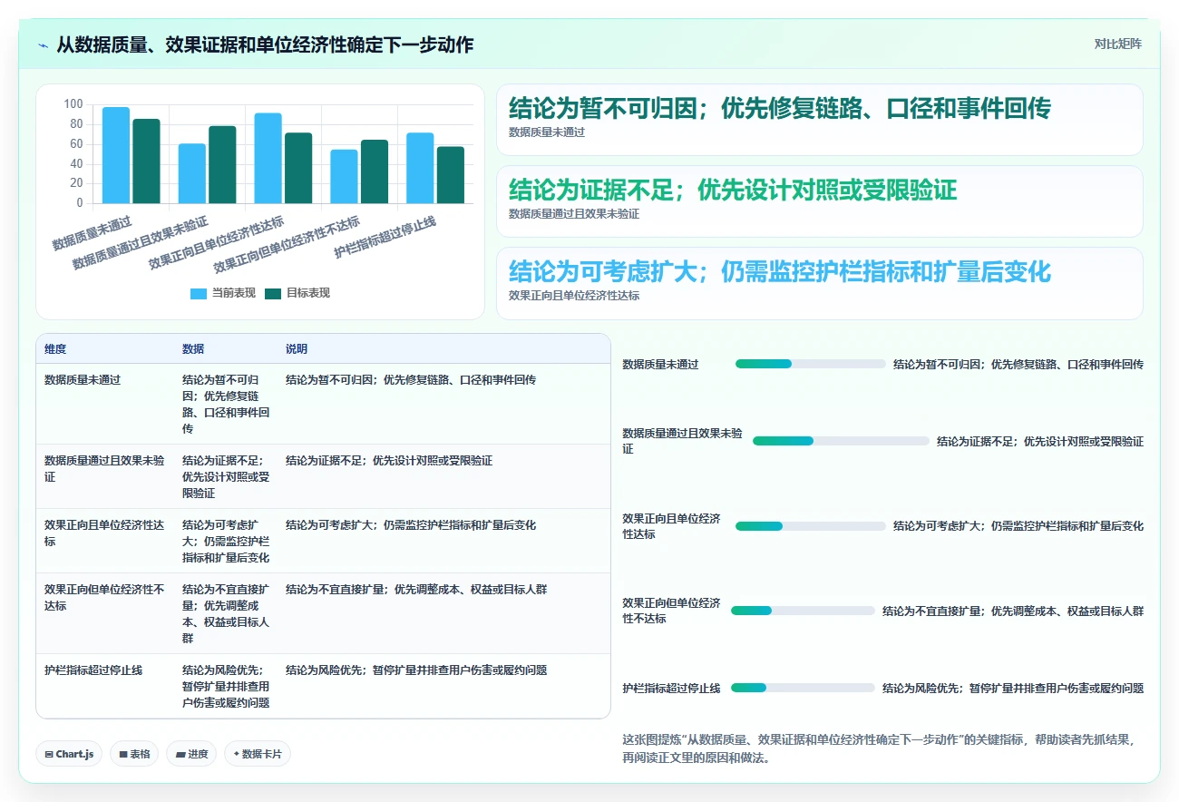Click the 目标表现 bar for 效果正向但单位经济性不达标
The image size is (1179, 802).
pos(375,171)
